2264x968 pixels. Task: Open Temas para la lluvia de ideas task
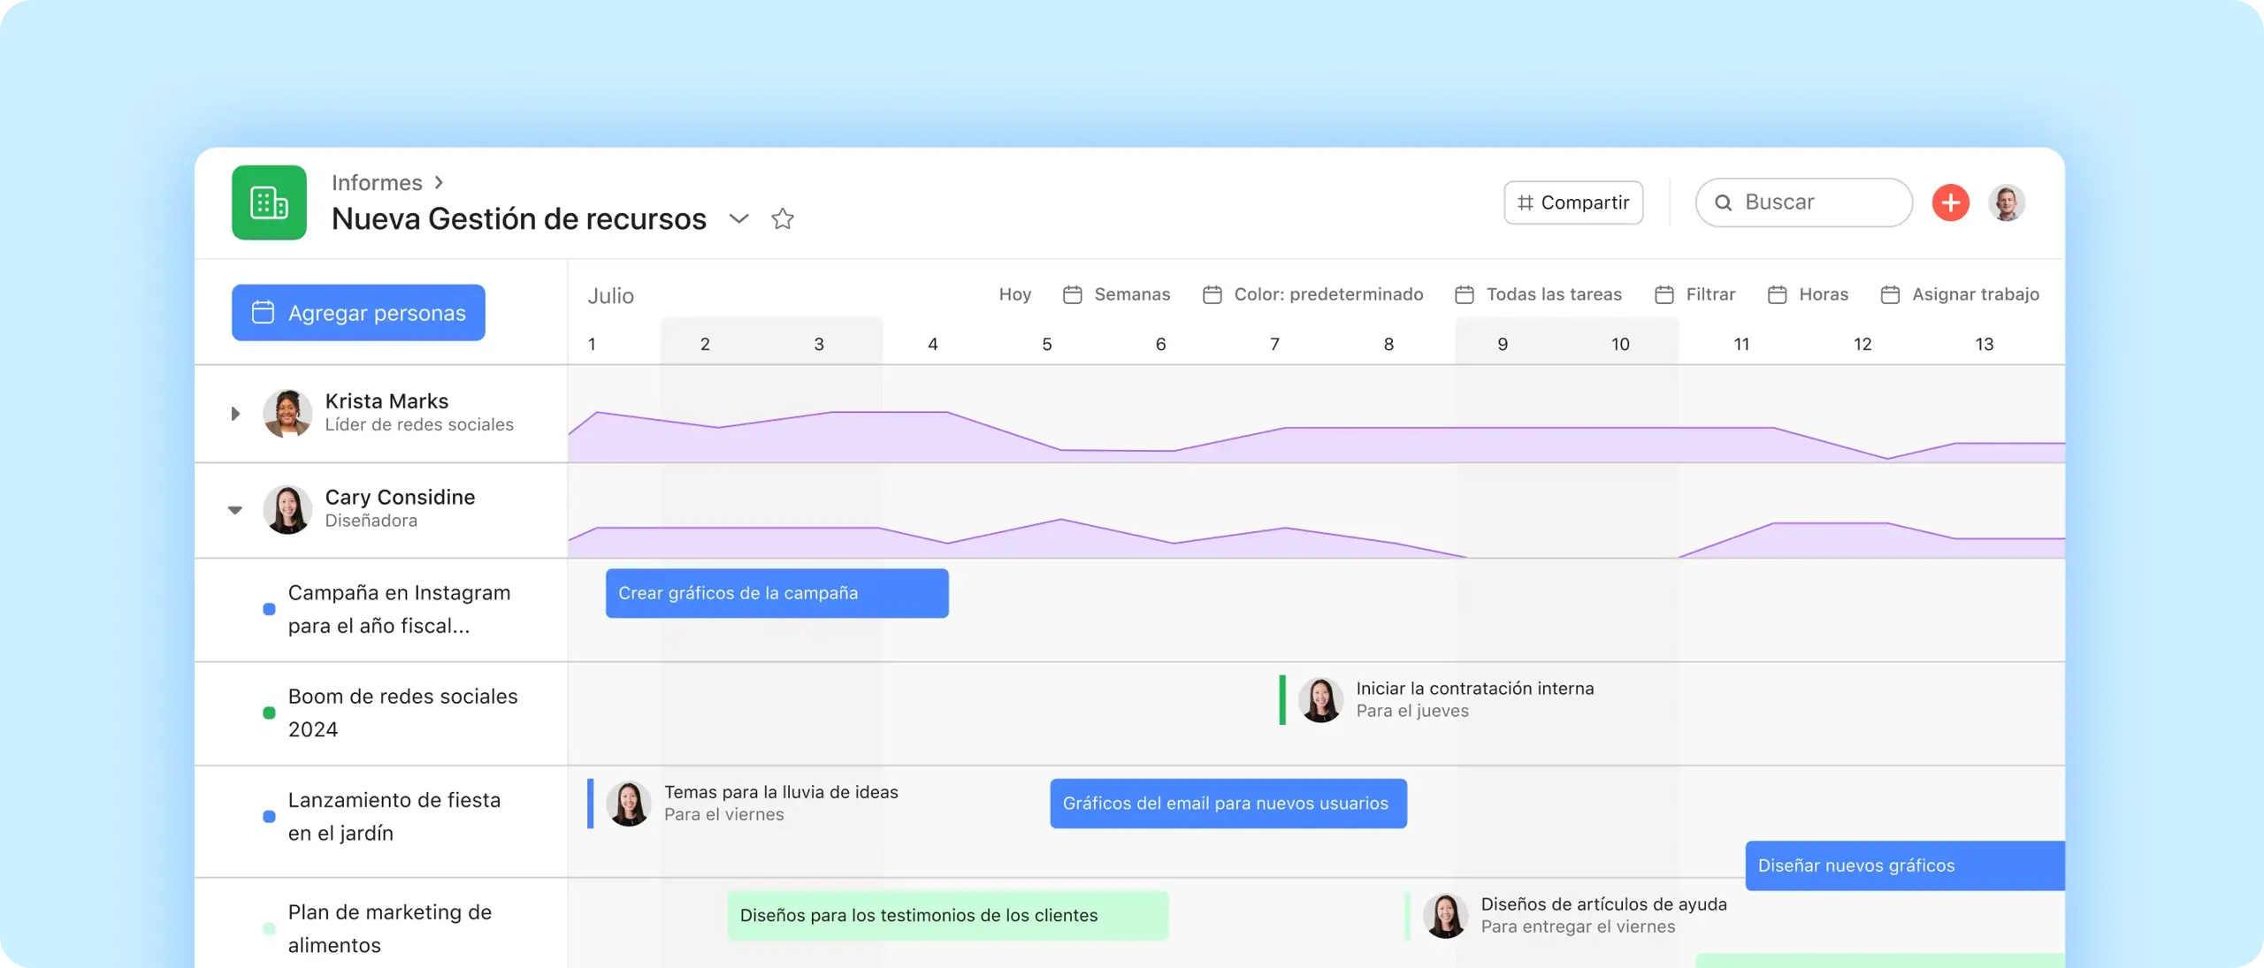(x=743, y=803)
